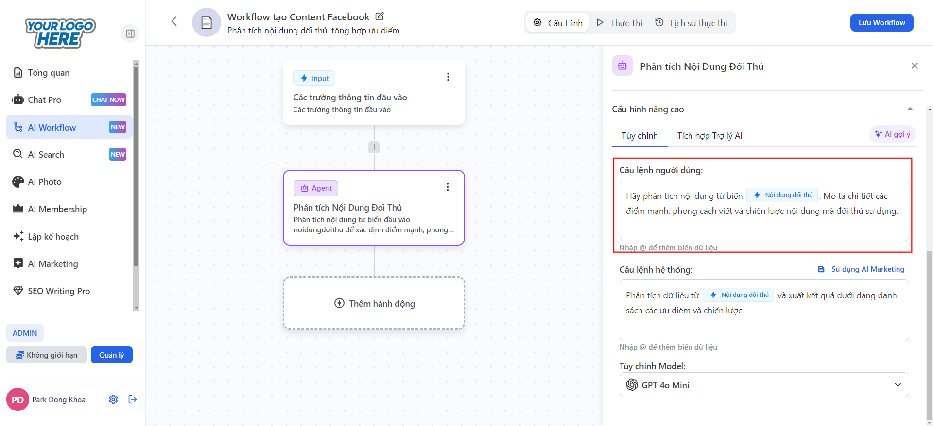Click the back arrow beside workflow title
The height and width of the screenshot is (426, 933).
(x=174, y=21)
